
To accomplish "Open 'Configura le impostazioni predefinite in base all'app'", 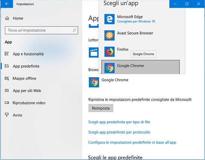I will tap(132, 142).
